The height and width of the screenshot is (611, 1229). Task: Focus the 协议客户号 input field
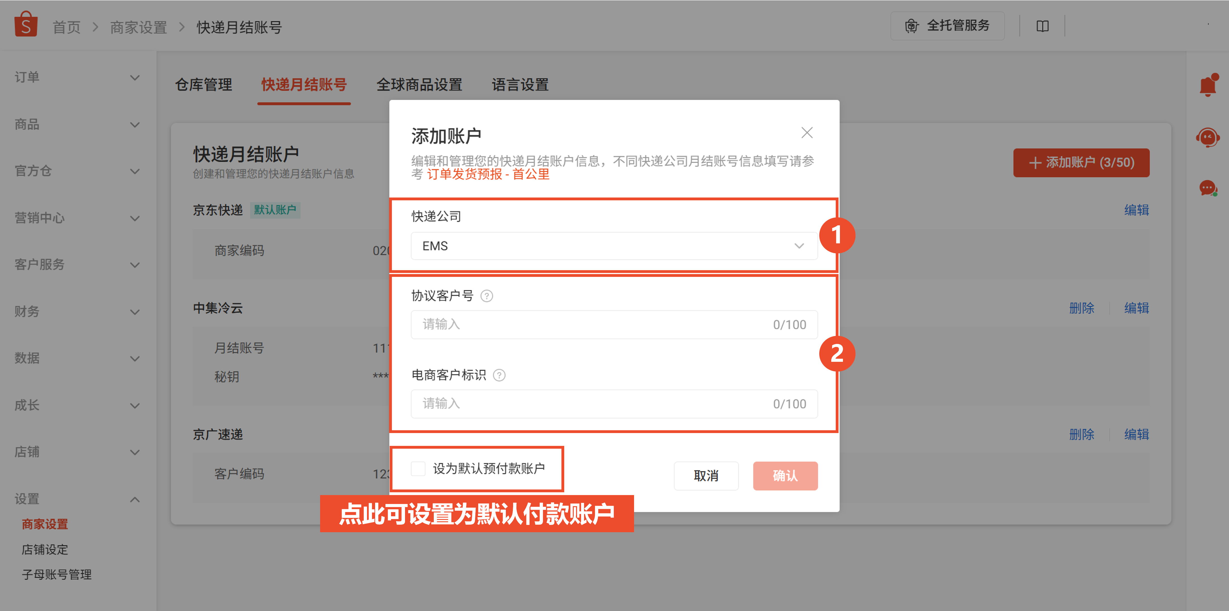pos(614,325)
